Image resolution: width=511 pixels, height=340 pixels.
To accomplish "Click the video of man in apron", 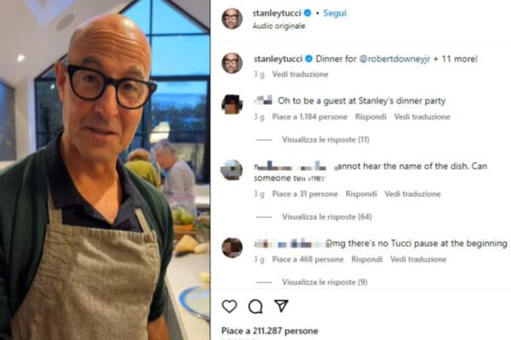I will click(105, 170).
